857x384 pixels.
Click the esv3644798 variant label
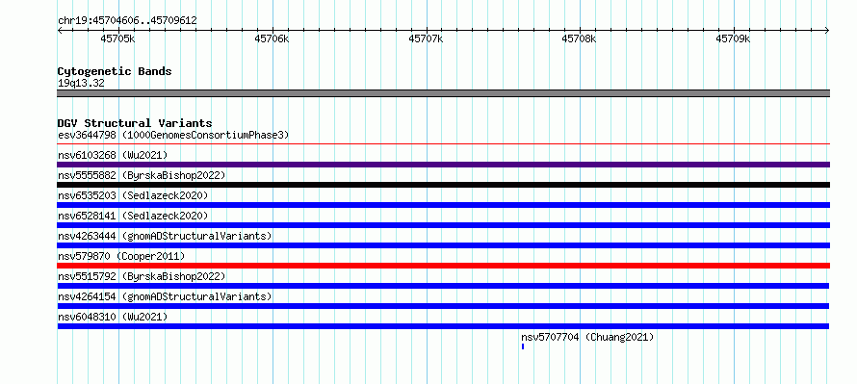pos(173,135)
